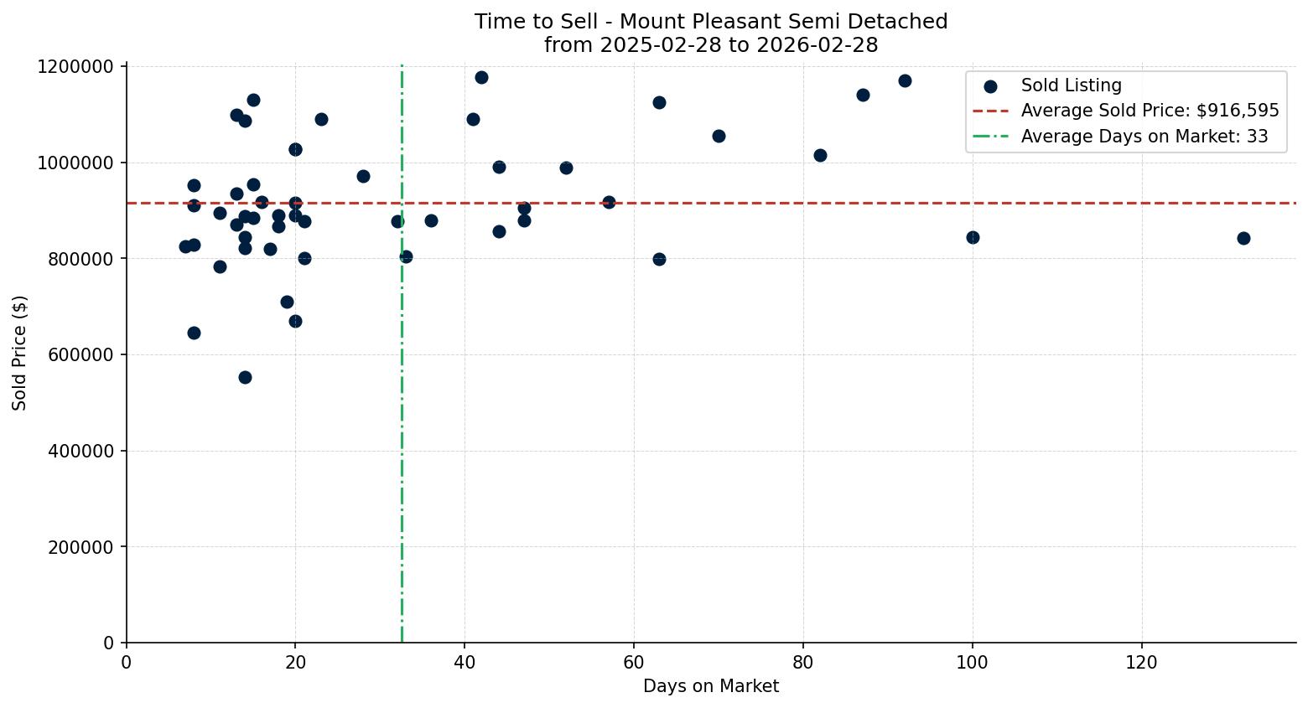Click the green dash-dot line sample in legend

pyautogui.click(x=990, y=137)
